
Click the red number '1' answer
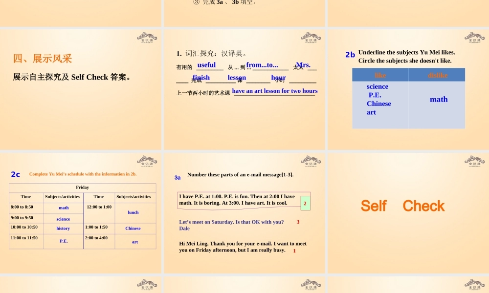click(294, 251)
